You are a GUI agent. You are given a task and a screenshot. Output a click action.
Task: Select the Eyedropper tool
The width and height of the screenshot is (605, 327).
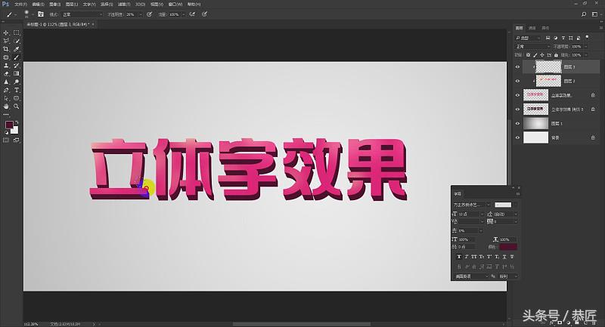click(x=16, y=49)
